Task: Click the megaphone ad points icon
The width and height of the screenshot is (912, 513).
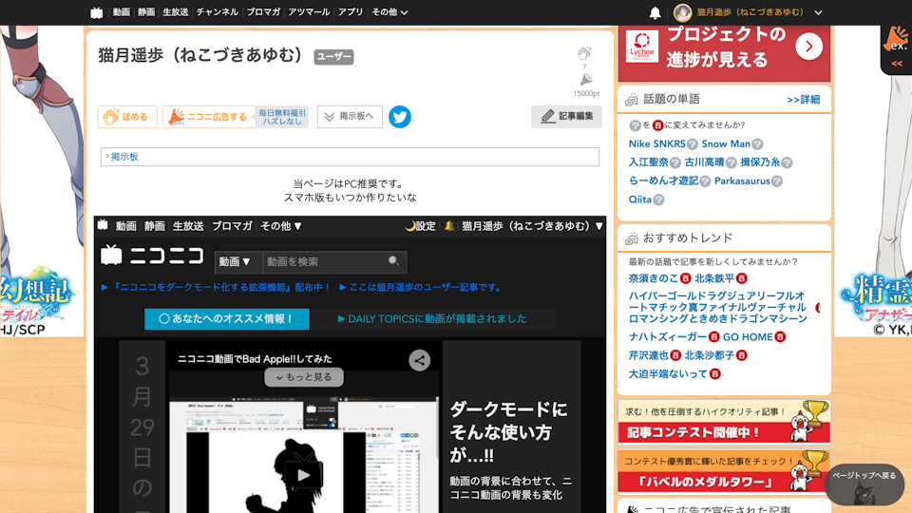Action: point(586,80)
